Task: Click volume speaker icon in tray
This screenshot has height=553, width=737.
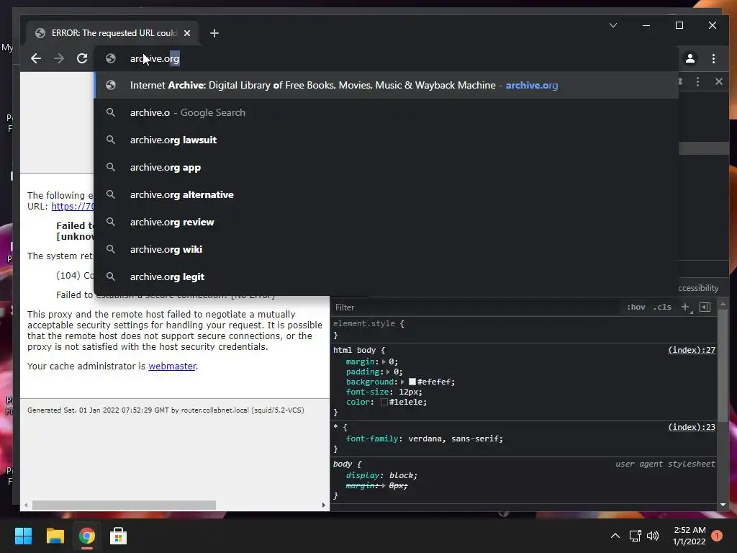Action: (x=653, y=536)
